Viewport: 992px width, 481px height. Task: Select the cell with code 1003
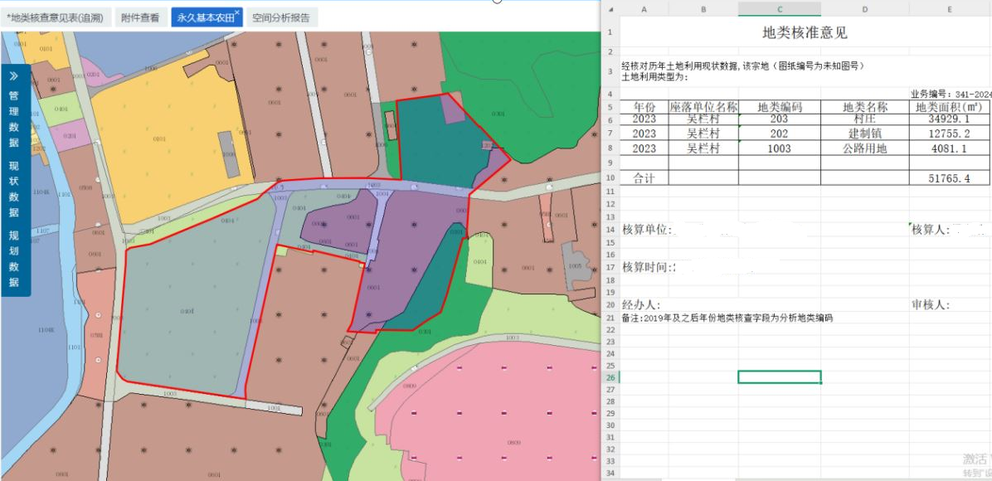point(780,148)
